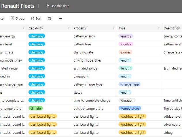Click the climate capability tag
182x137 pixels.
36,109
